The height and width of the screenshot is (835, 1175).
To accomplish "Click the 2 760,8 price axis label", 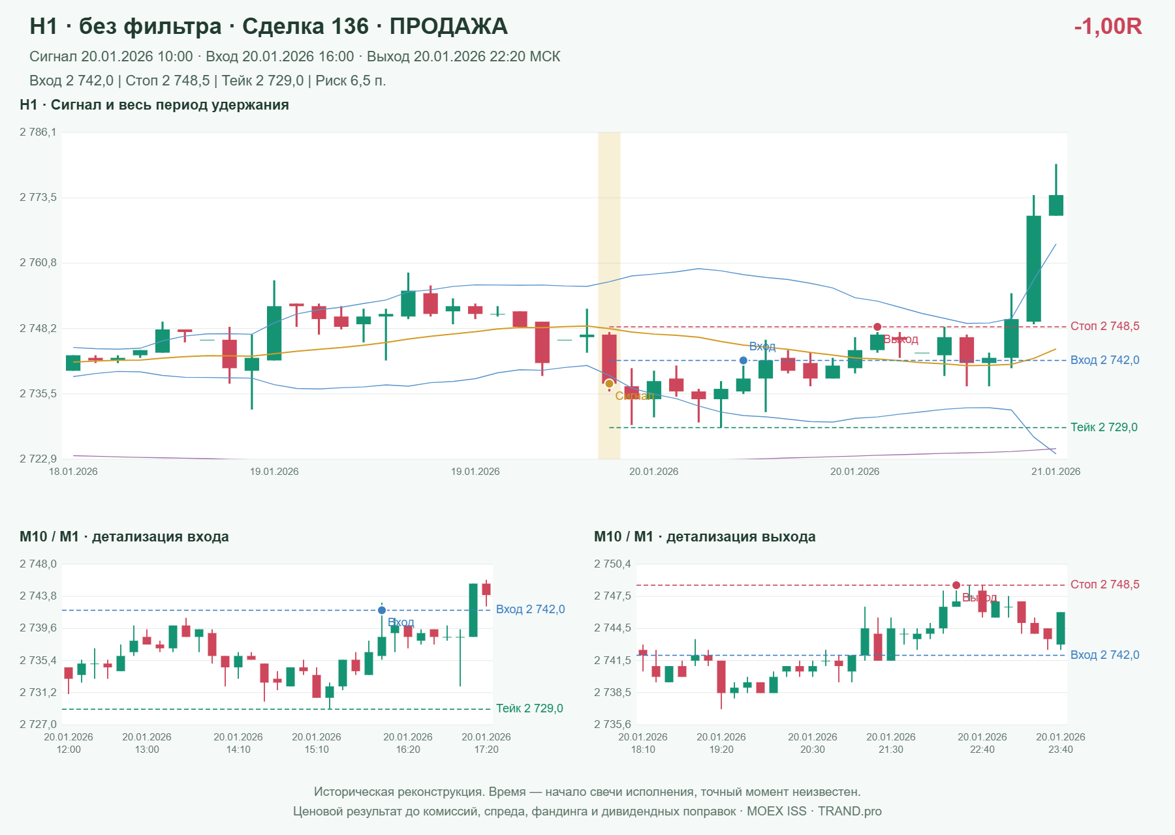I will point(38,263).
